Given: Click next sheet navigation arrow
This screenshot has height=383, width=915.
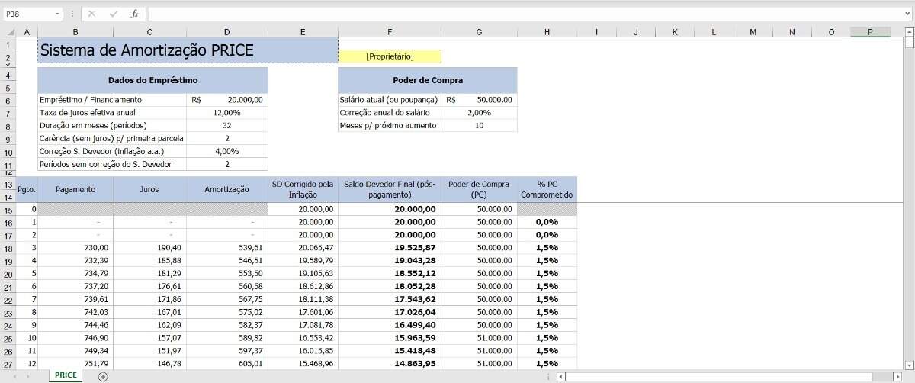Looking at the screenshot, I should (x=29, y=376).
